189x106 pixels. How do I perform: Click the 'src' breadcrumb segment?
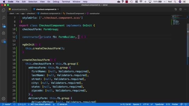click(18, 14)
